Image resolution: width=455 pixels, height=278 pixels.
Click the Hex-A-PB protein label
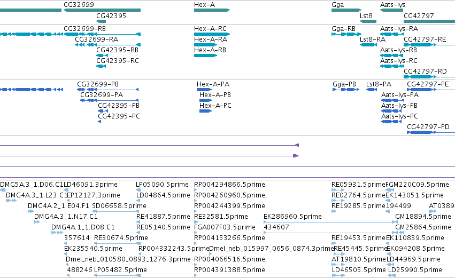(x=215, y=95)
